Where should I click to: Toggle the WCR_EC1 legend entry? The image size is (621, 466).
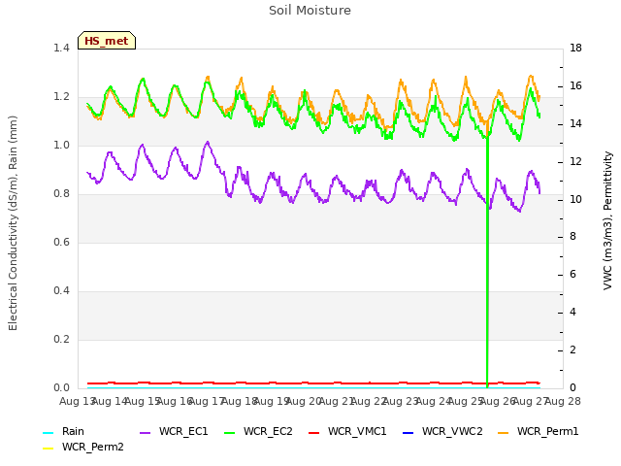point(174,431)
